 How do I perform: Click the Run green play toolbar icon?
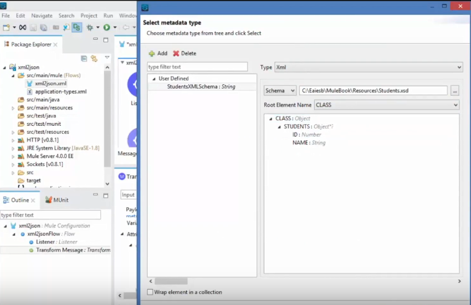(106, 27)
